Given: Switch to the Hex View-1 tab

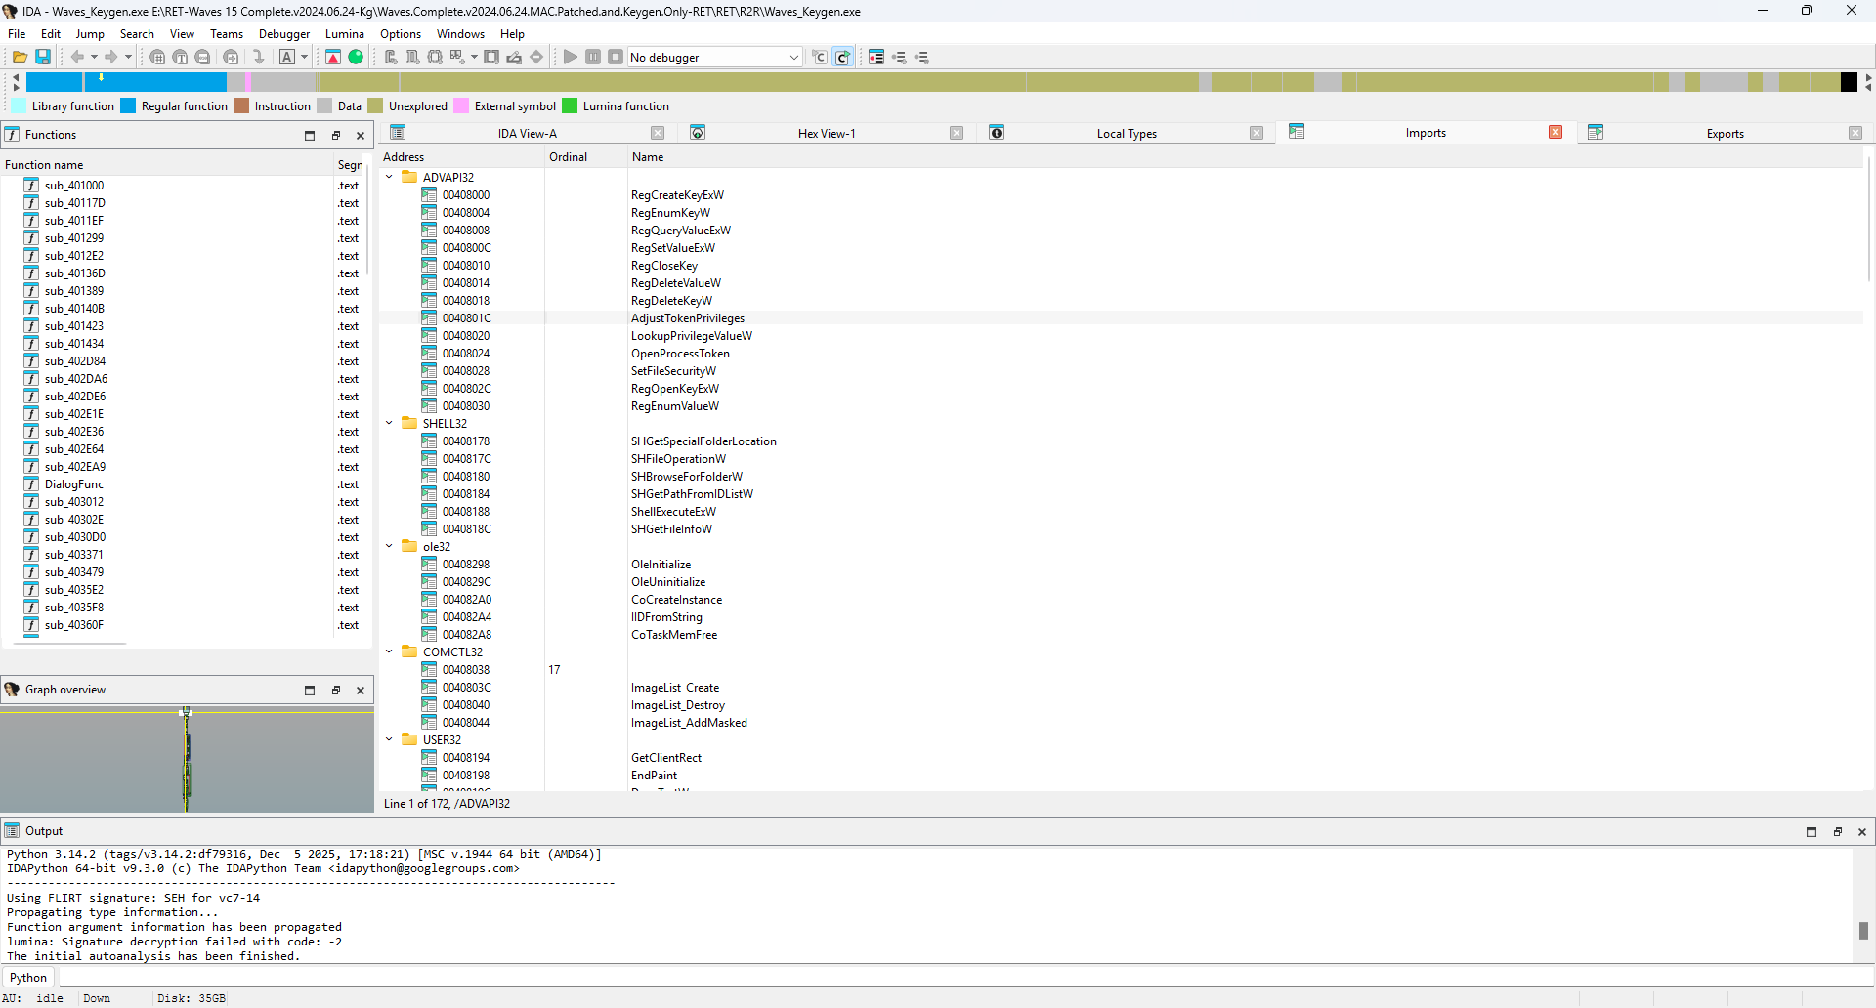Looking at the screenshot, I should pos(826,134).
